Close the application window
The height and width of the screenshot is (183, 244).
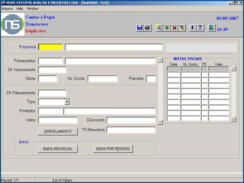pyautogui.click(x=241, y=3)
